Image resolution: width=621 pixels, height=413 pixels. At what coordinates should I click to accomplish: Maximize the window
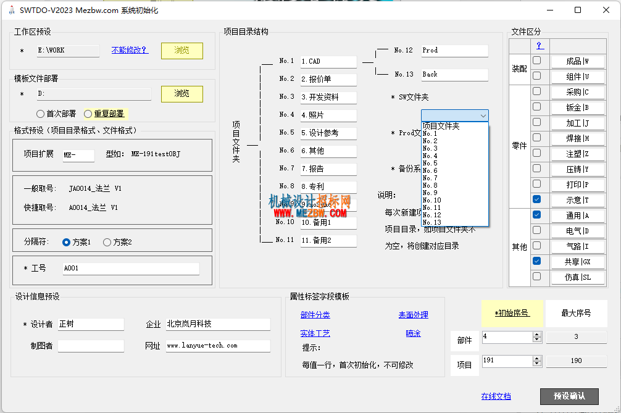tap(578, 10)
